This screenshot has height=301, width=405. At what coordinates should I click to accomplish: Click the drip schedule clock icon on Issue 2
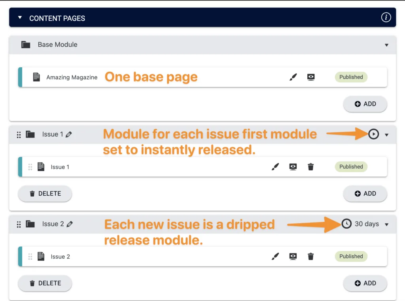(346, 224)
